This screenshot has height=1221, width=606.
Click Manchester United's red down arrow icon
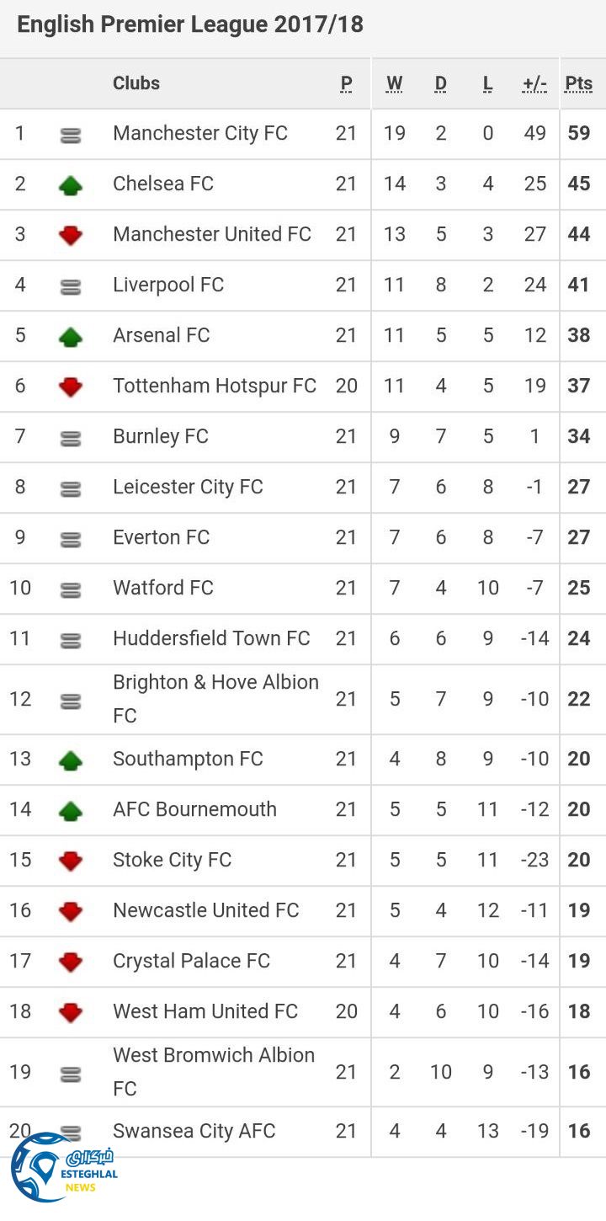coord(71,235)
